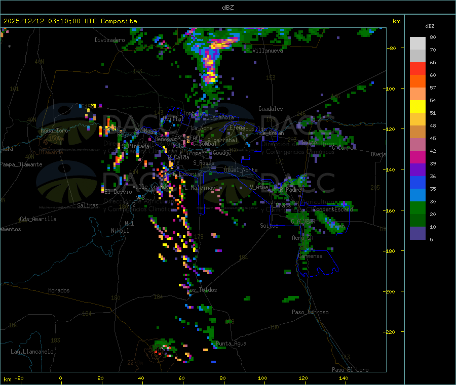Image resolution: width=456 pixels, height=385 pixels.
Task: Click the '2200m' elevation label near bottom
Action: tap(135, 363)
